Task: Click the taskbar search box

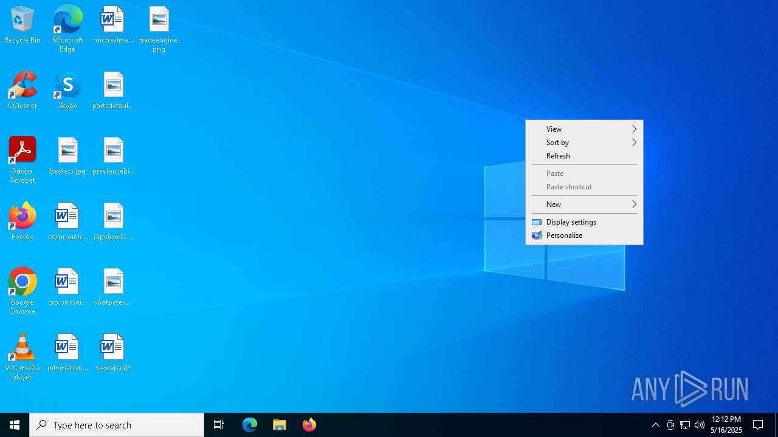Action: (117, 425)
